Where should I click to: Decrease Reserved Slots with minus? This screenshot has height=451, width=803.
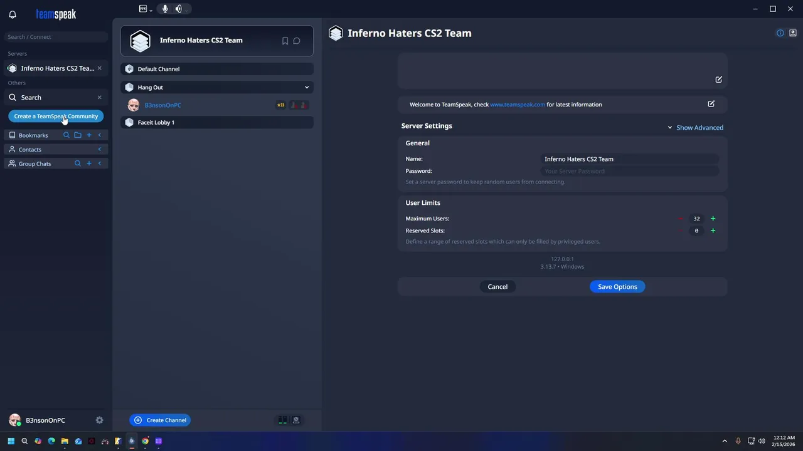(x=681, y=231)
